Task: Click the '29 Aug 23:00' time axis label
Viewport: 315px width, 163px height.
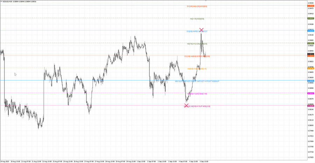Action: [x=131, y=161]
